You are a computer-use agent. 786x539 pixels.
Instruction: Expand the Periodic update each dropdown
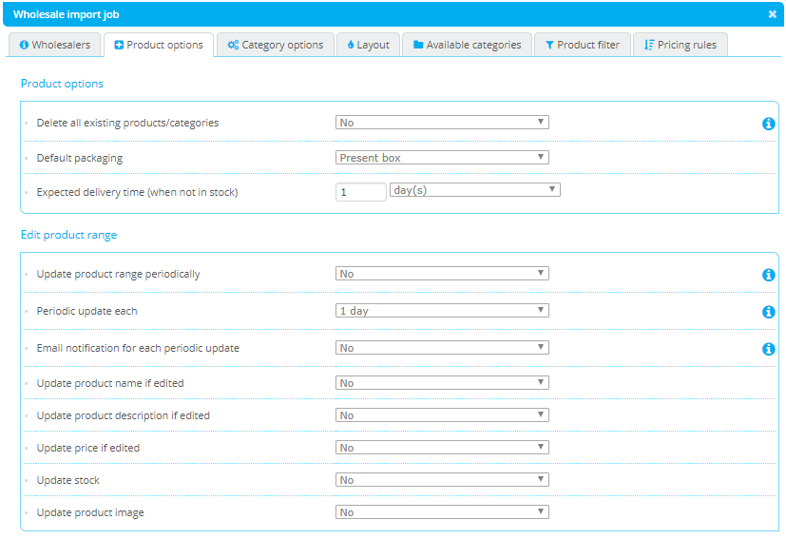click(x=442, y=311)
